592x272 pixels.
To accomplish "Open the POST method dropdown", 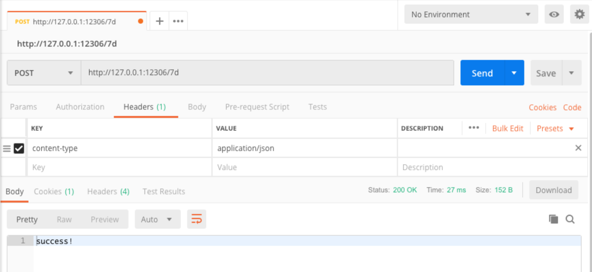I will click(44, 73).
